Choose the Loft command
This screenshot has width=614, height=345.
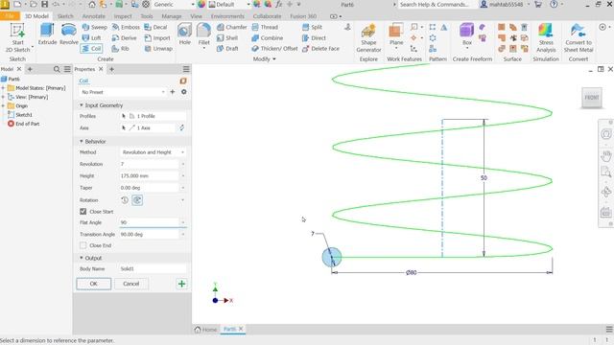tap(92, 38)
